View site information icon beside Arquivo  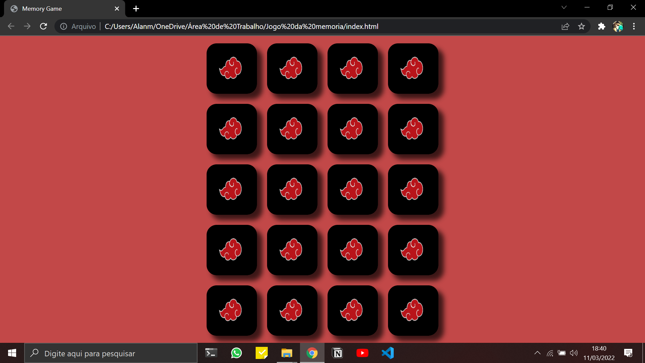coord(63,26)
